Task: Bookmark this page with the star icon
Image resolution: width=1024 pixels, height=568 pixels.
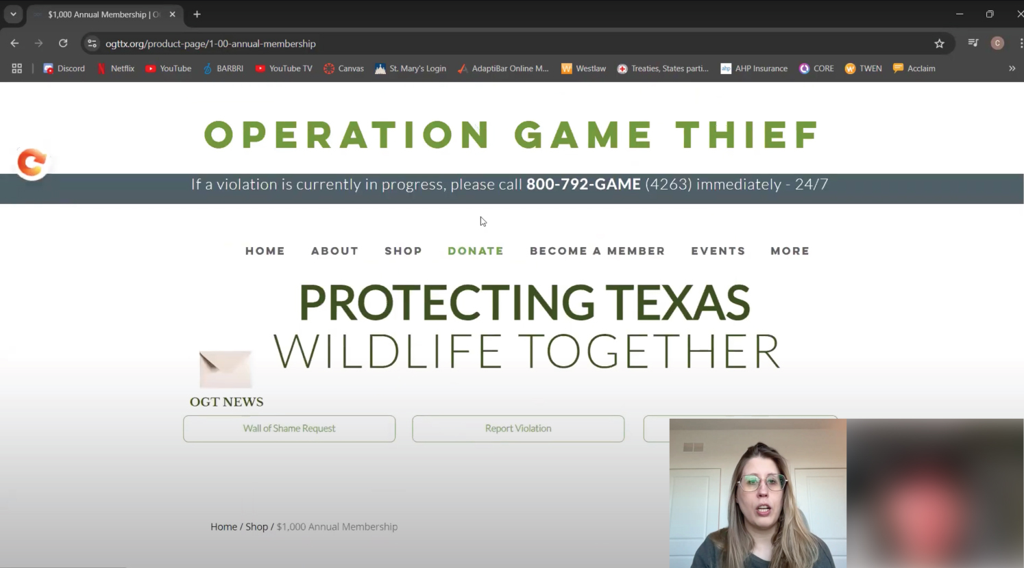Action: (x=939, y=43)
